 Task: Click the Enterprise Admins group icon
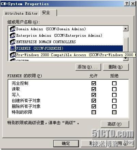[x=13, y=35]
